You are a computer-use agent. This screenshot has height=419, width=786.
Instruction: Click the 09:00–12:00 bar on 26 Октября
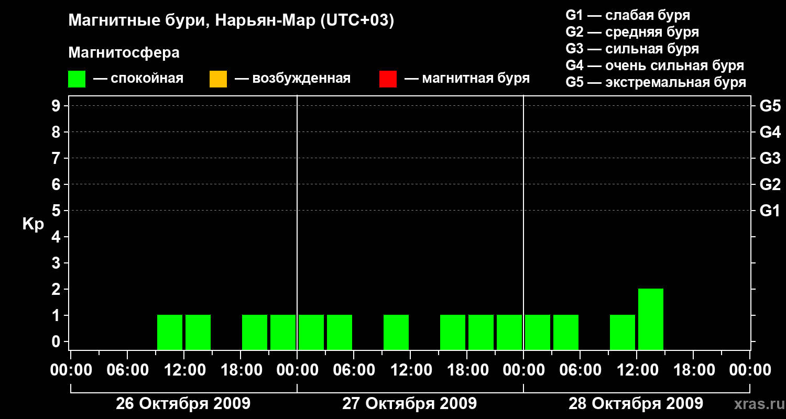(x=170, y=332)
